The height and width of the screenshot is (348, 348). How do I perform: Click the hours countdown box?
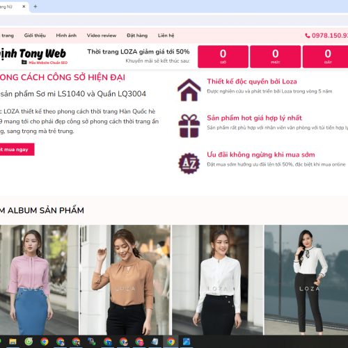pyautogui.click(x=223, y=56)
